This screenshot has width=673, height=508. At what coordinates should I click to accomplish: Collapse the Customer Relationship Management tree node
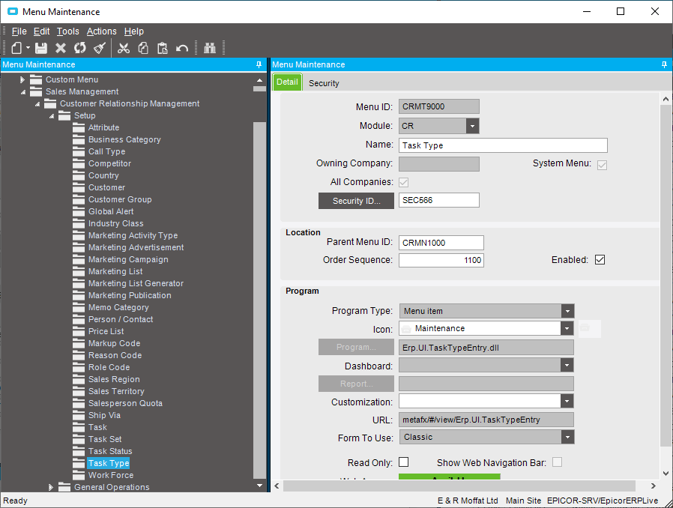pos(37,103)
